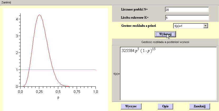Click the 4 label on the vertical axis
Image resolution: width=219 pixels, height=111 pixels.
(x=17, y=19)
